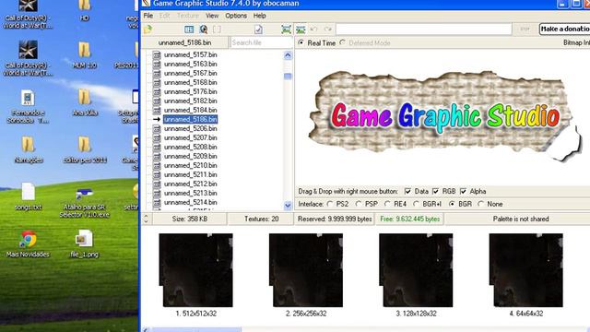
Task: Click the file icon beside unnamed_5213.bin
Action: pyautogui.click(x=157, y=193)
